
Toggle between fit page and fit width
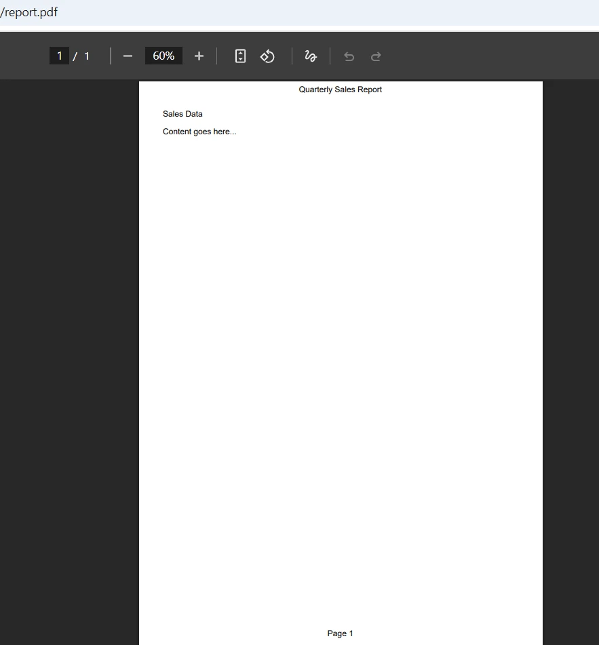(240, 56)
